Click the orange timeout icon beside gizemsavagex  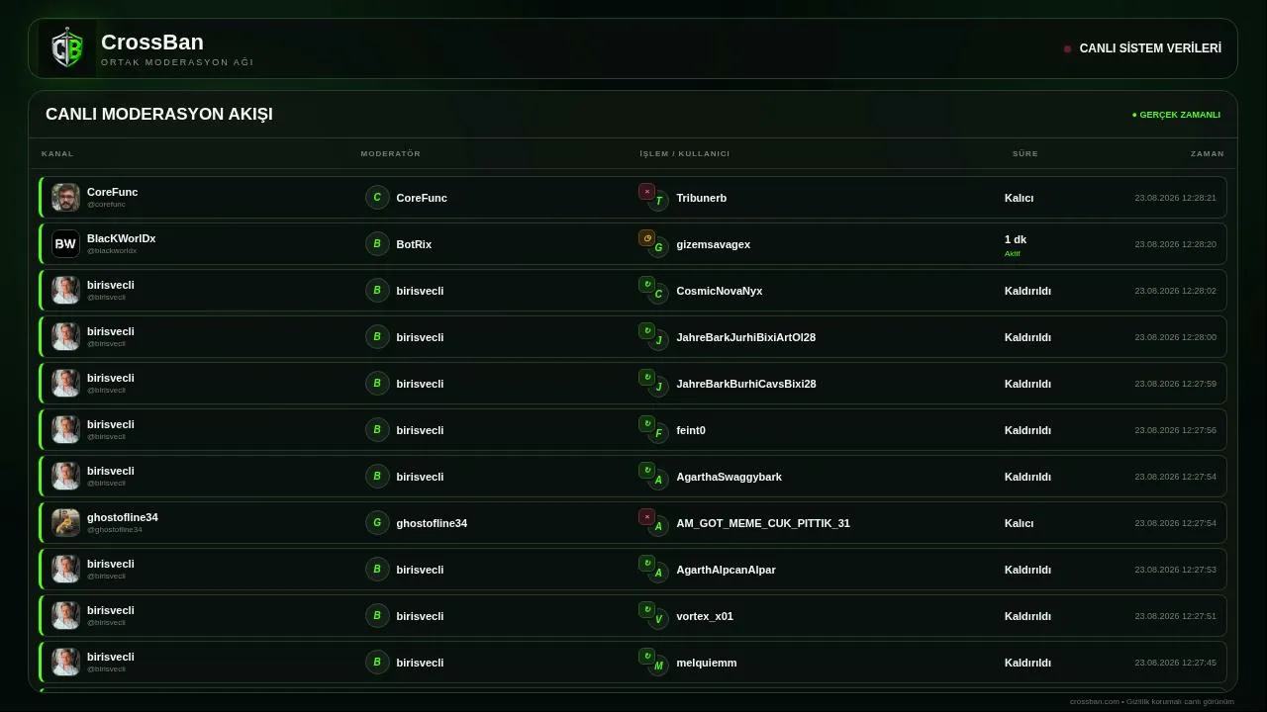tap(646, 238)
